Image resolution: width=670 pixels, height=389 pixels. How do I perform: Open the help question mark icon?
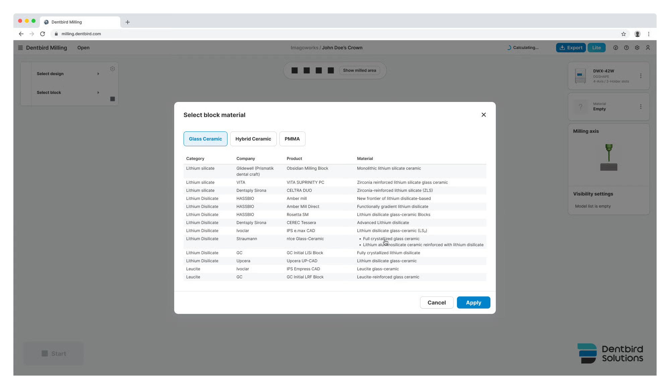tap(626, 48)
